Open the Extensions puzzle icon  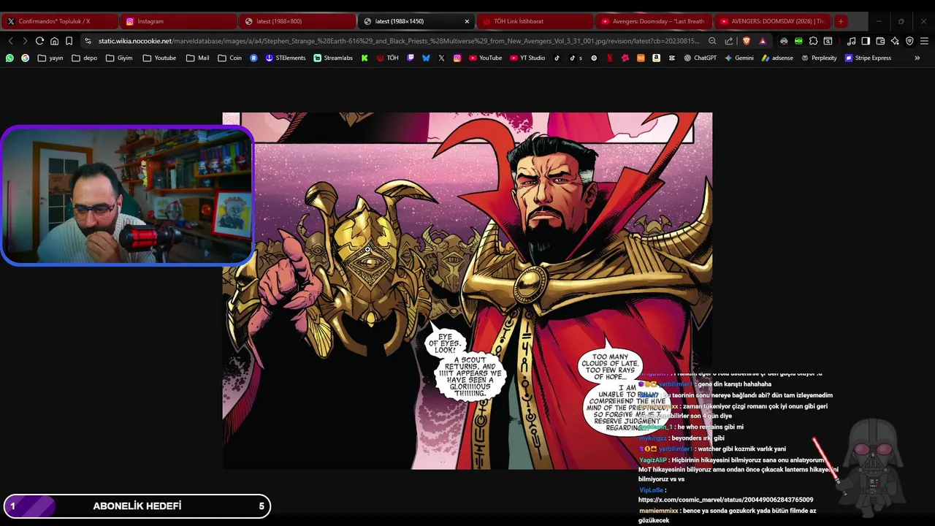click(813, 41)
